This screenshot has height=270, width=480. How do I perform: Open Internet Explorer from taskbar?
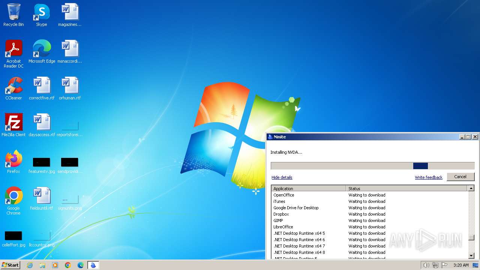pyautogui.click(x=30, y=265)
